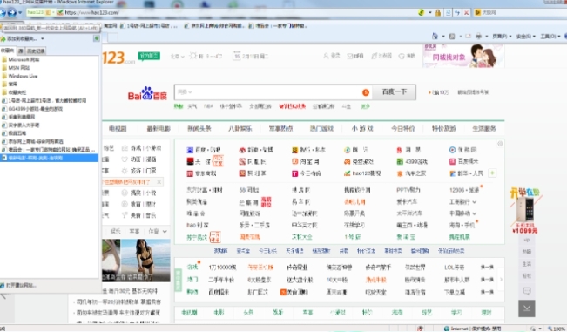
Task: Close the orange notification with X
Action: (x=159, y=182)
